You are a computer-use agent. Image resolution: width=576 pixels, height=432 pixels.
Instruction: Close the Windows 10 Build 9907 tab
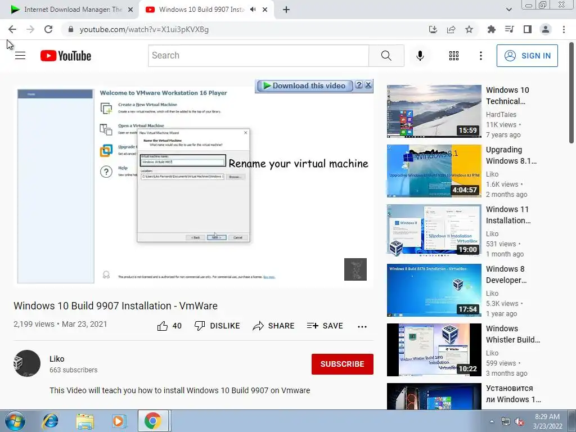[x=265, y=10]
